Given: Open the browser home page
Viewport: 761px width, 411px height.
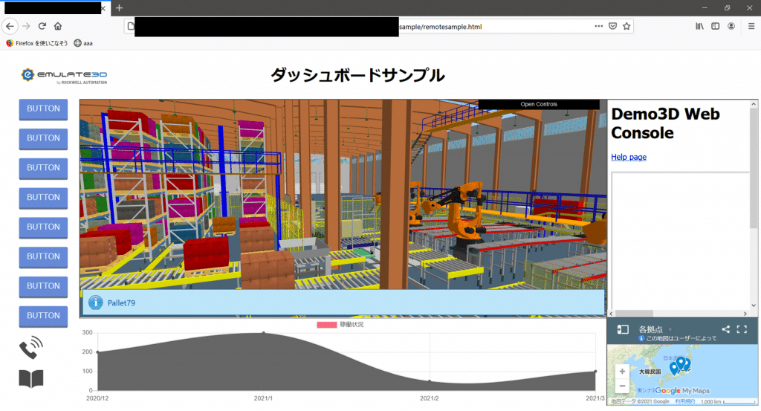Looking at the screenshot, I should (58, 26).
